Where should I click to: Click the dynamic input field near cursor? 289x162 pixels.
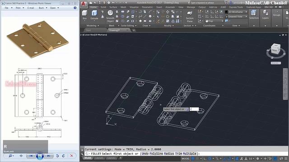pos(194,109)
